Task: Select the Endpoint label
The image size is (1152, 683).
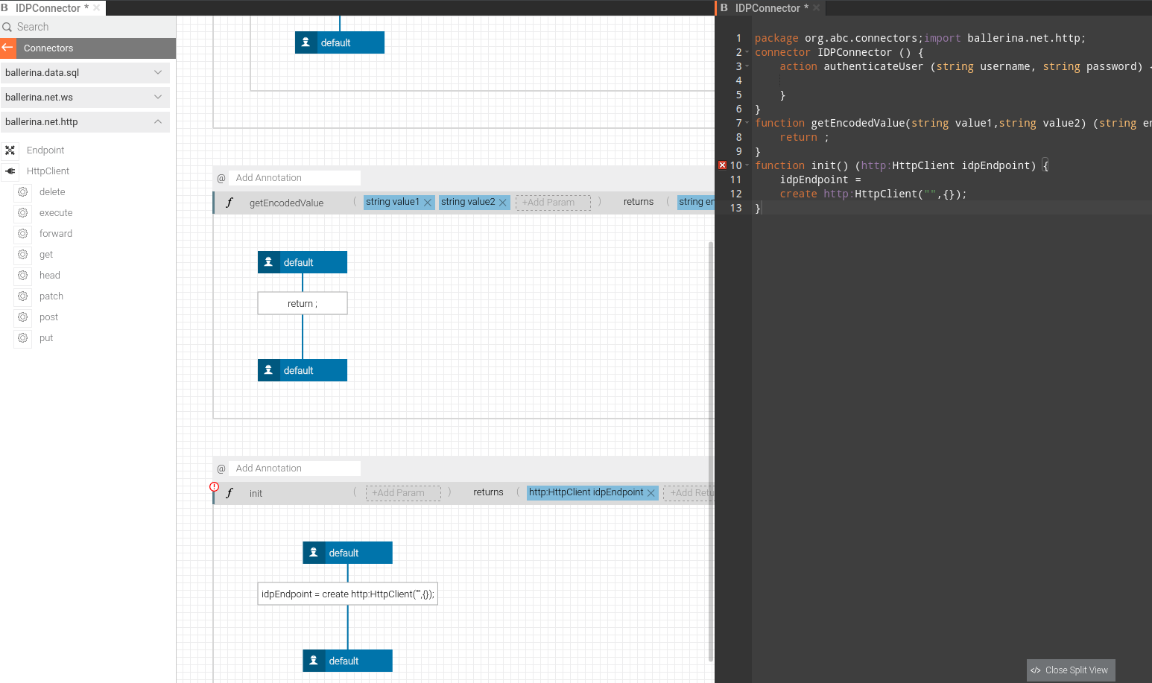Action: (x=45, y=150)
